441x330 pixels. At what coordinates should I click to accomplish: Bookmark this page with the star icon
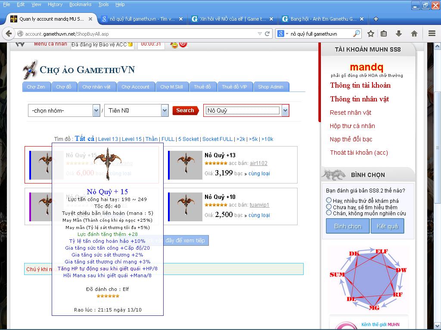click(371, 34)
